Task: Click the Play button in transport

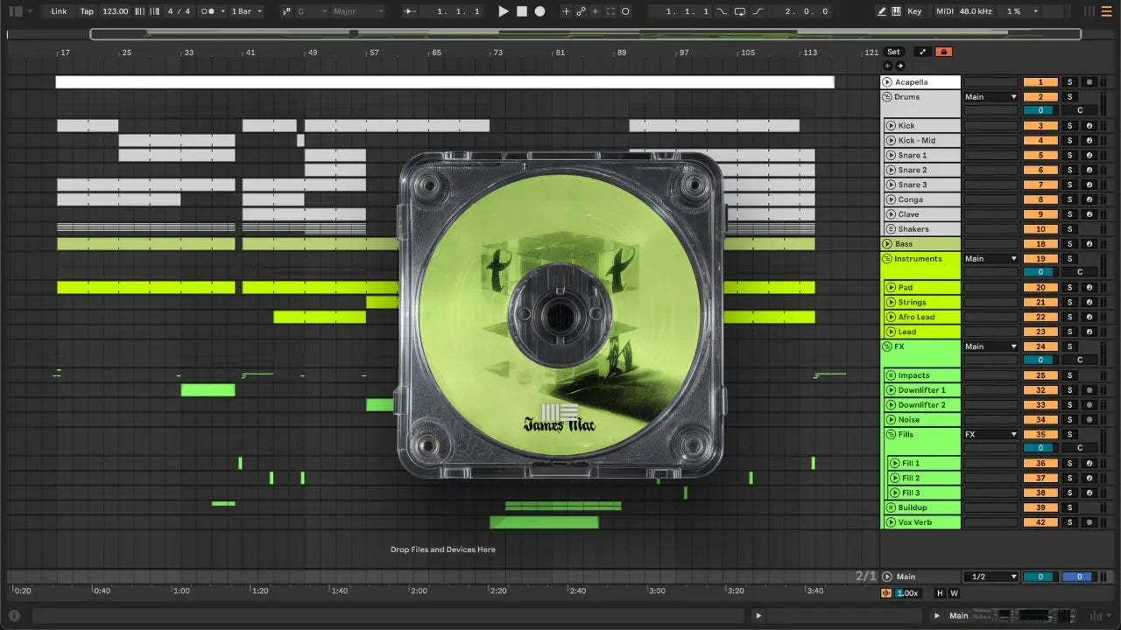Action: point(503,11)
